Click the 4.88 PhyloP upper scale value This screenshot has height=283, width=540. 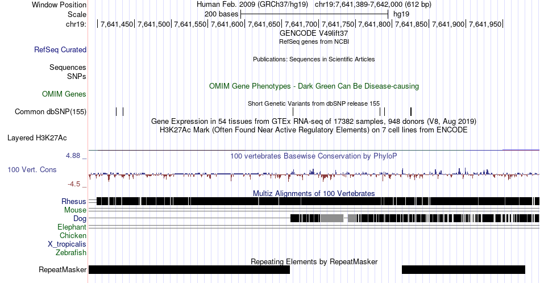(73, 156)
